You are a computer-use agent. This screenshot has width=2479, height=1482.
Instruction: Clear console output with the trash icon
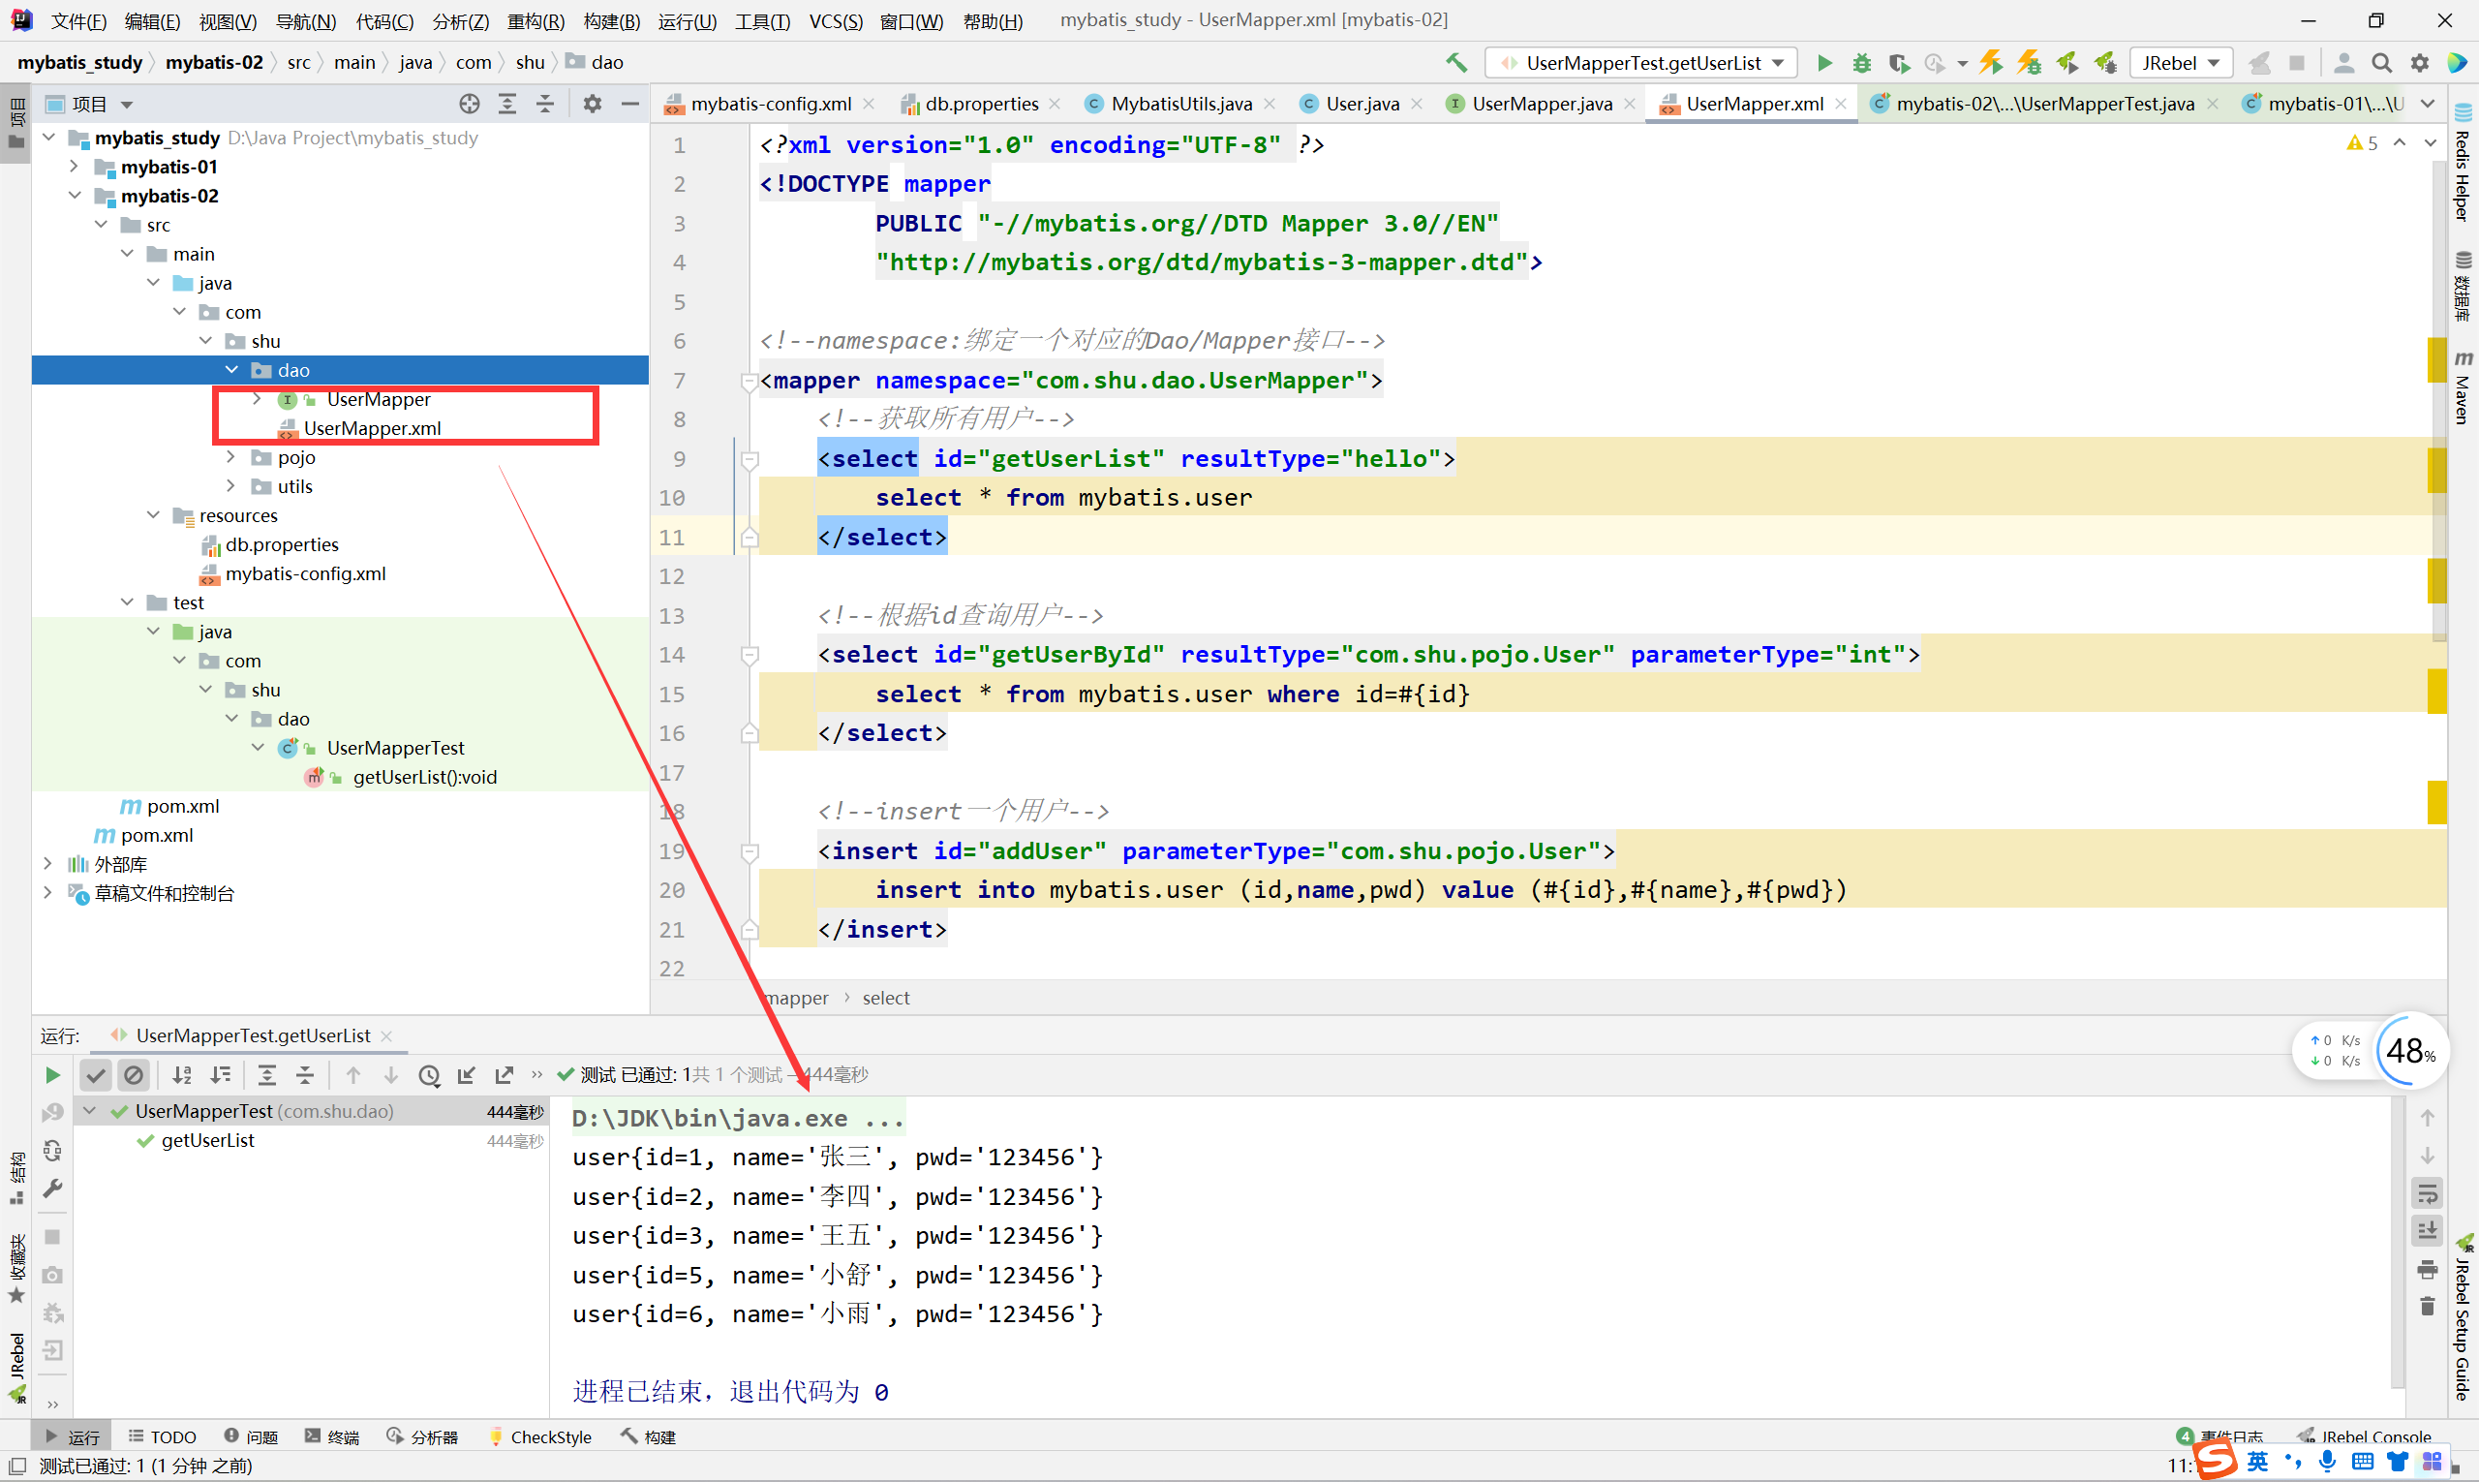click(x=2427, y=1307)
